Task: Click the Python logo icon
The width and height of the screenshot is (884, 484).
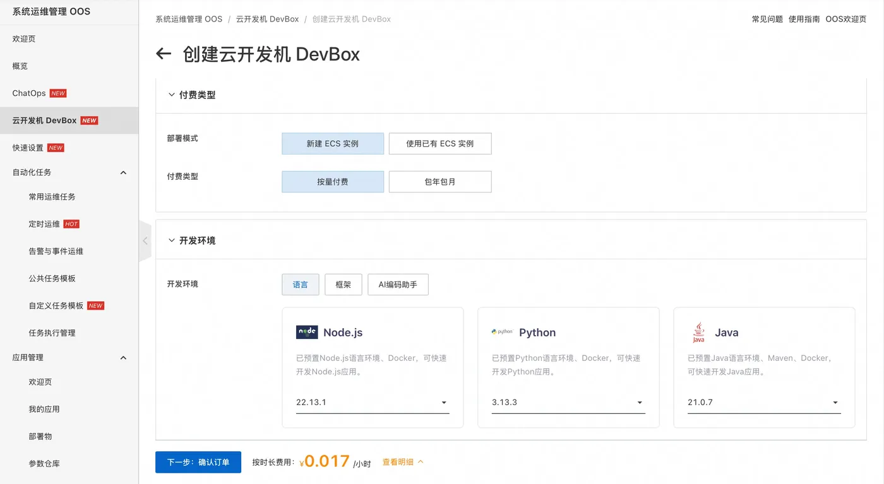Action: coord(502,331)
